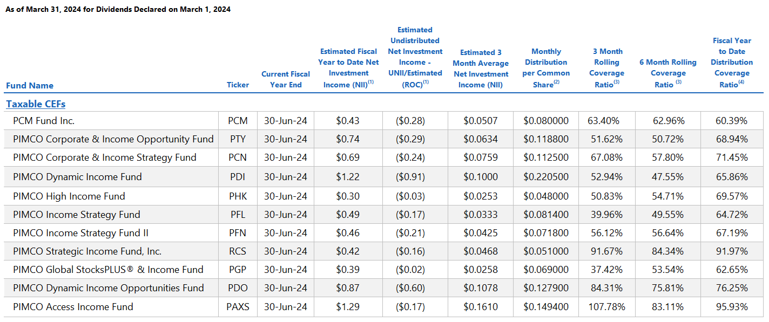The image size is (769, 322).
Task: Select the Current Fiscal Year End header
Action: click(x=286, y=79)
